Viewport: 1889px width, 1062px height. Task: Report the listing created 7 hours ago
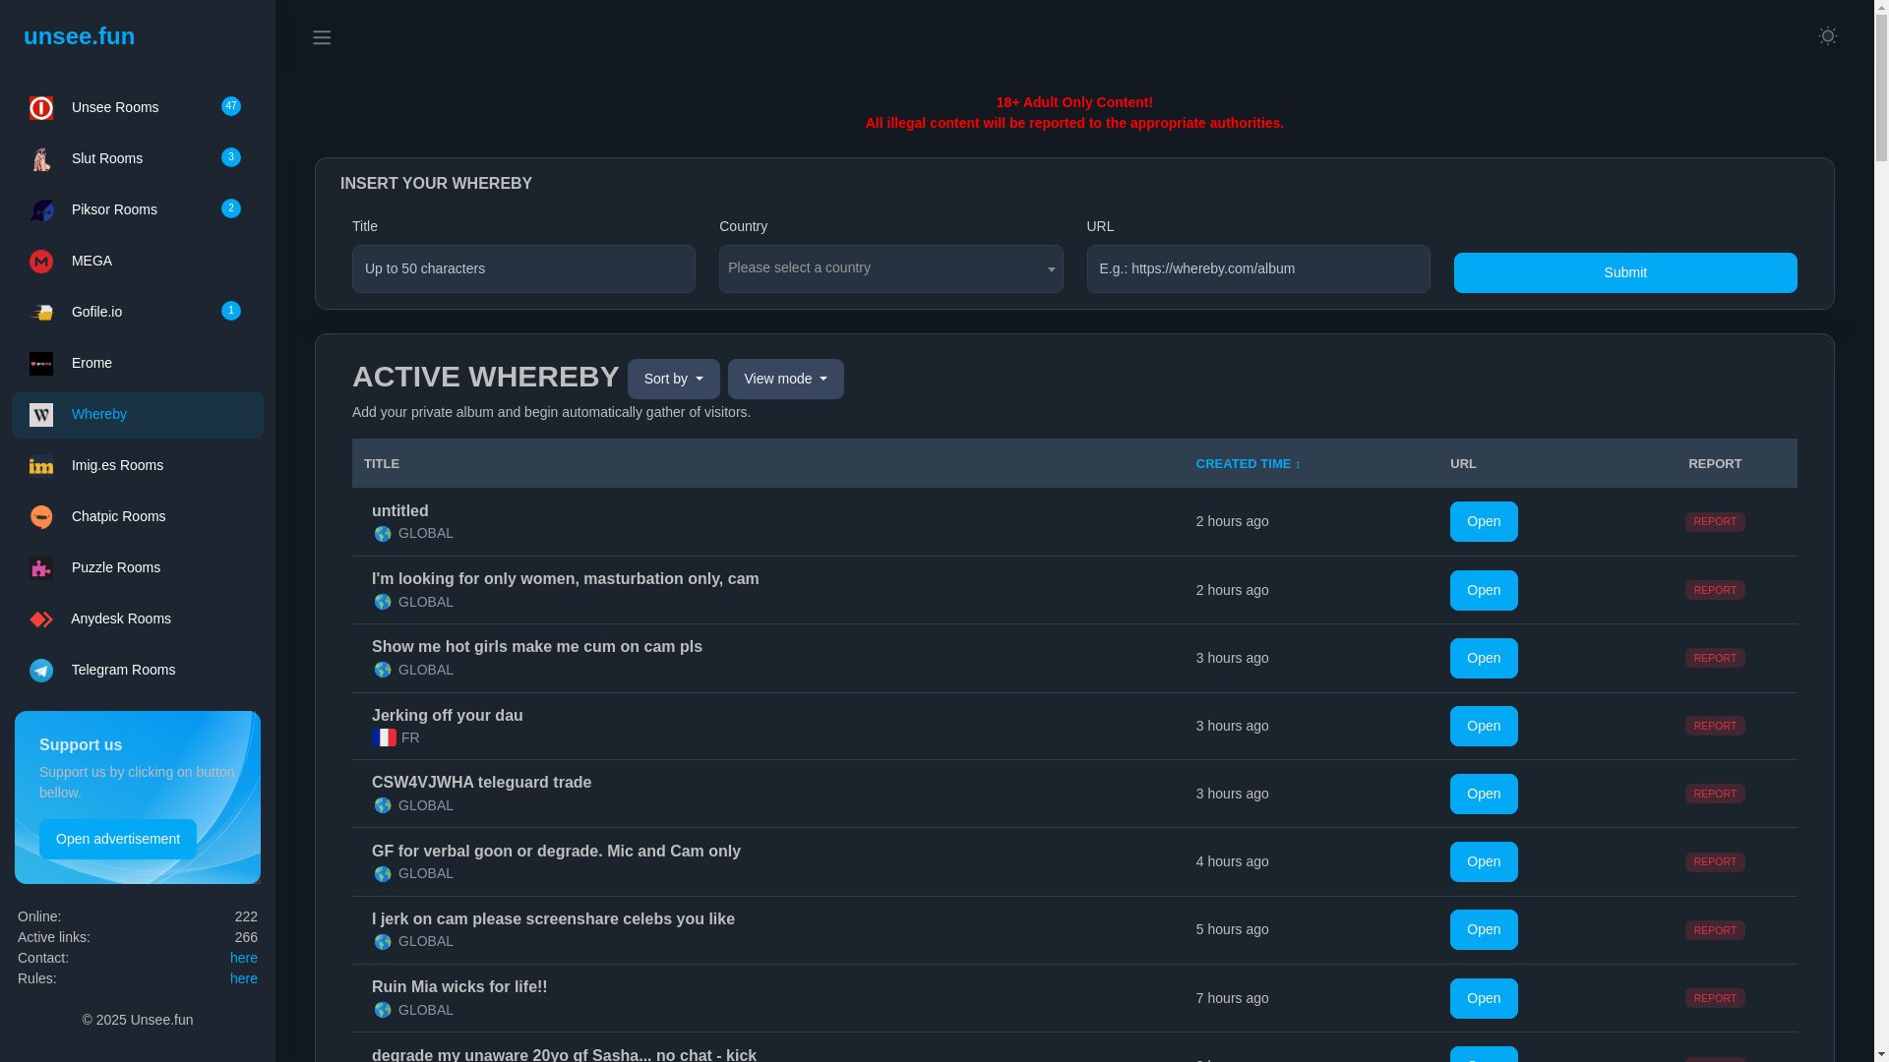[1714, 998]
